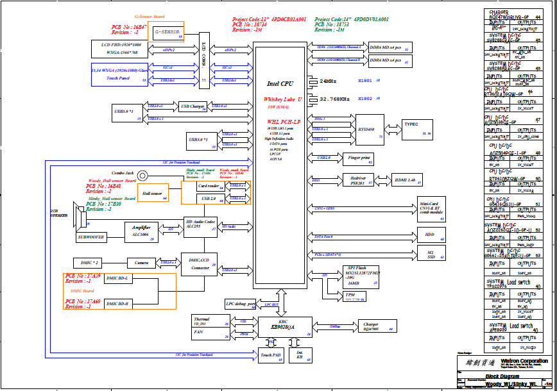
Task: Select the Wistron Corporation title text
Action: [524, 361]
